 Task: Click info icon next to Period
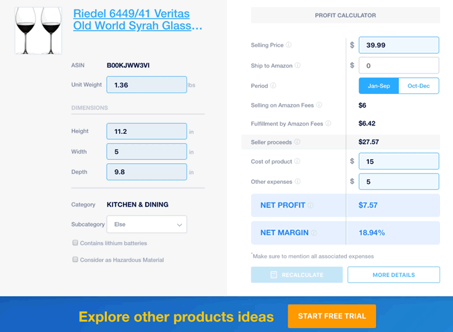(273, 85)
